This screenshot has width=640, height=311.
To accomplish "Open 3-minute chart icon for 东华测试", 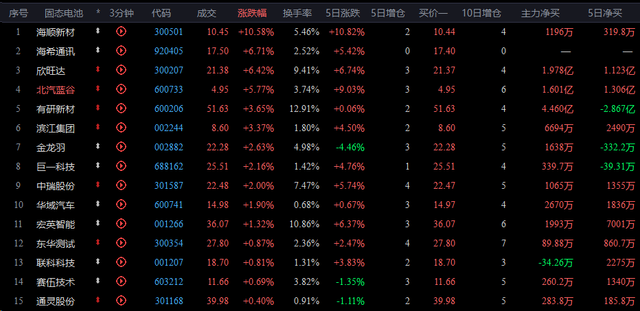I will [x=122, y=243].
